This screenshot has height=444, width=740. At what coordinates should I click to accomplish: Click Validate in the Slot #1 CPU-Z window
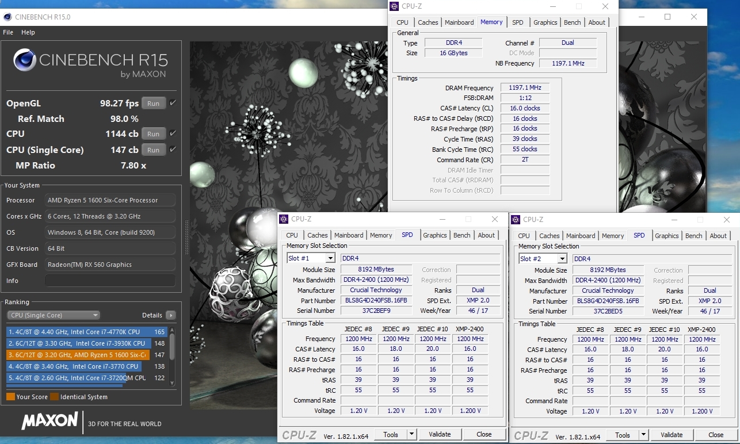440,434
